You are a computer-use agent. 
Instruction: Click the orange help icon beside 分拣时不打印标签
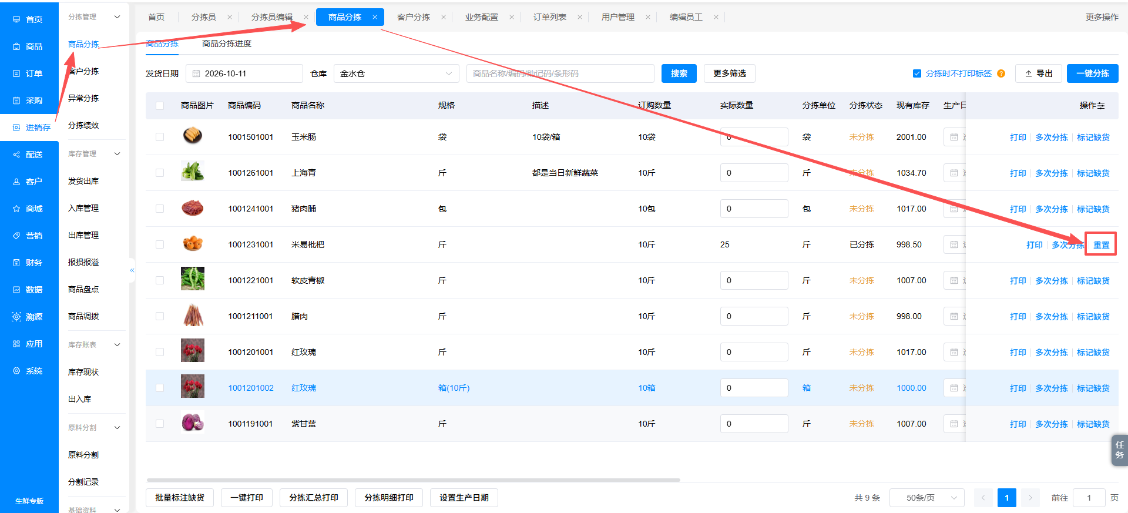[1001, 73]
